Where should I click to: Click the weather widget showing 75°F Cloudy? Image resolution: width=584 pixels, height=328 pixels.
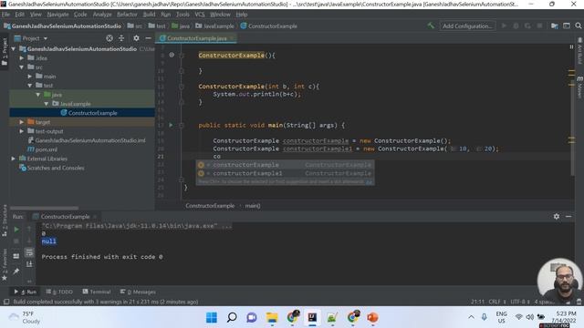coord(25,318)
